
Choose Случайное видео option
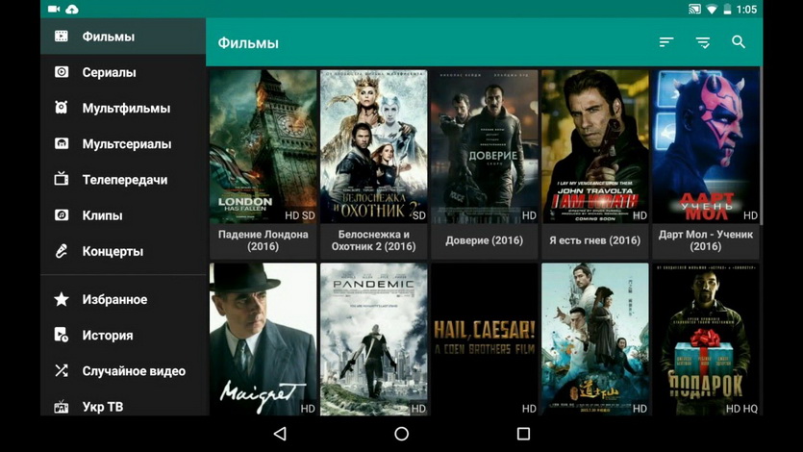[x=123, y=371]
